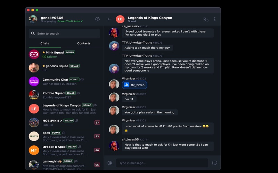Click the Type in message field
The height and width of the screenshot is (173, 278).
click(162, 163)
